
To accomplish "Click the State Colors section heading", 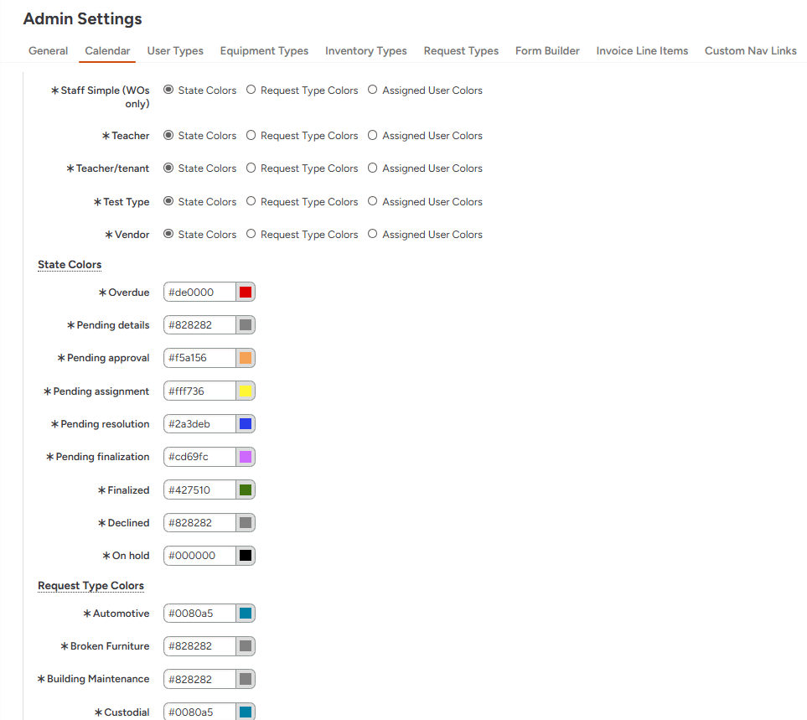I will [70, 265].
